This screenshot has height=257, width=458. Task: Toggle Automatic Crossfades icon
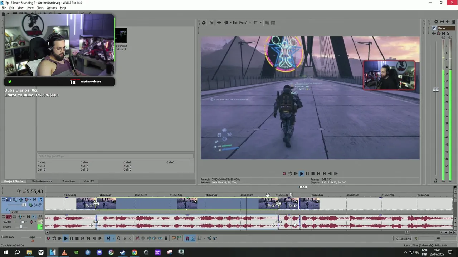(x=193, y=238)
